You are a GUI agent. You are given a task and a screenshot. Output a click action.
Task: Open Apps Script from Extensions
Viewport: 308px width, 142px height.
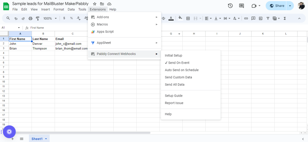point(124,32)
